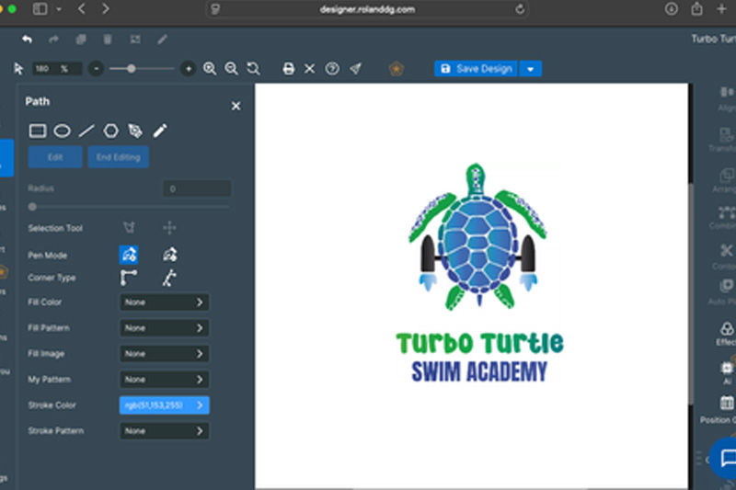Click the redo arrow icon
736x490 pixels.
[x=53, y=40]
